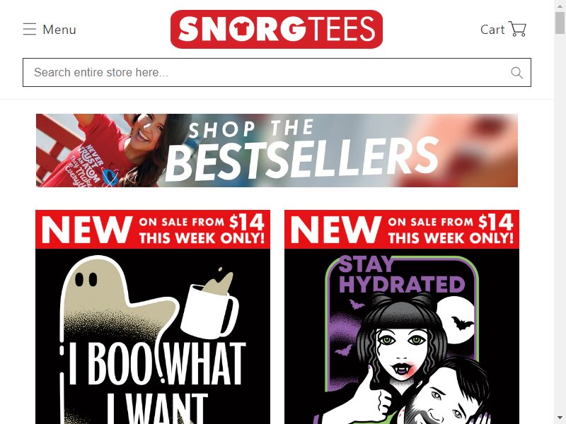Click the NEW sale header above vampire shirt

pos(402,229)
